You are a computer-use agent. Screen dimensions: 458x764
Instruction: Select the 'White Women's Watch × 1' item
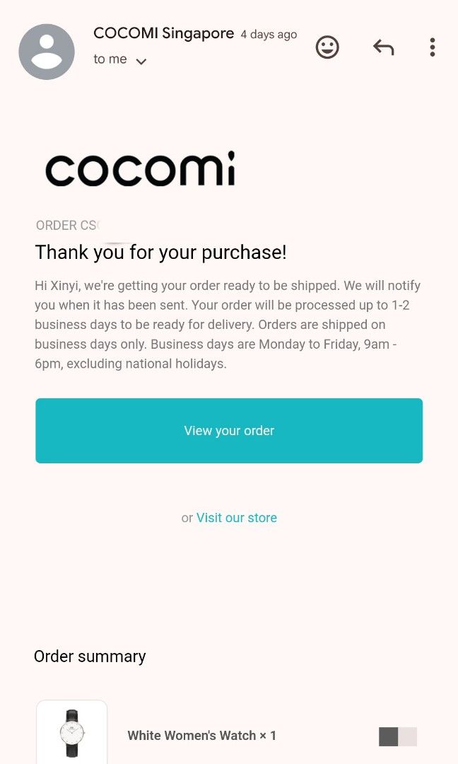[201, 735]
